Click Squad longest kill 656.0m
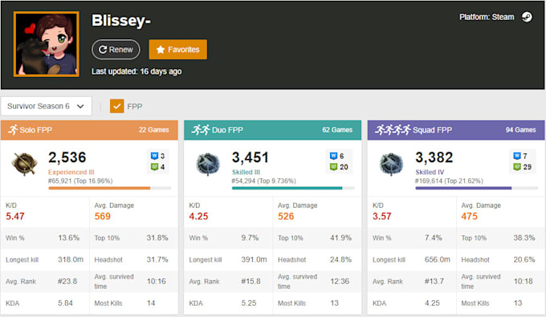The height and width of the screenshot is (317, 546). [x=438, y=259]
